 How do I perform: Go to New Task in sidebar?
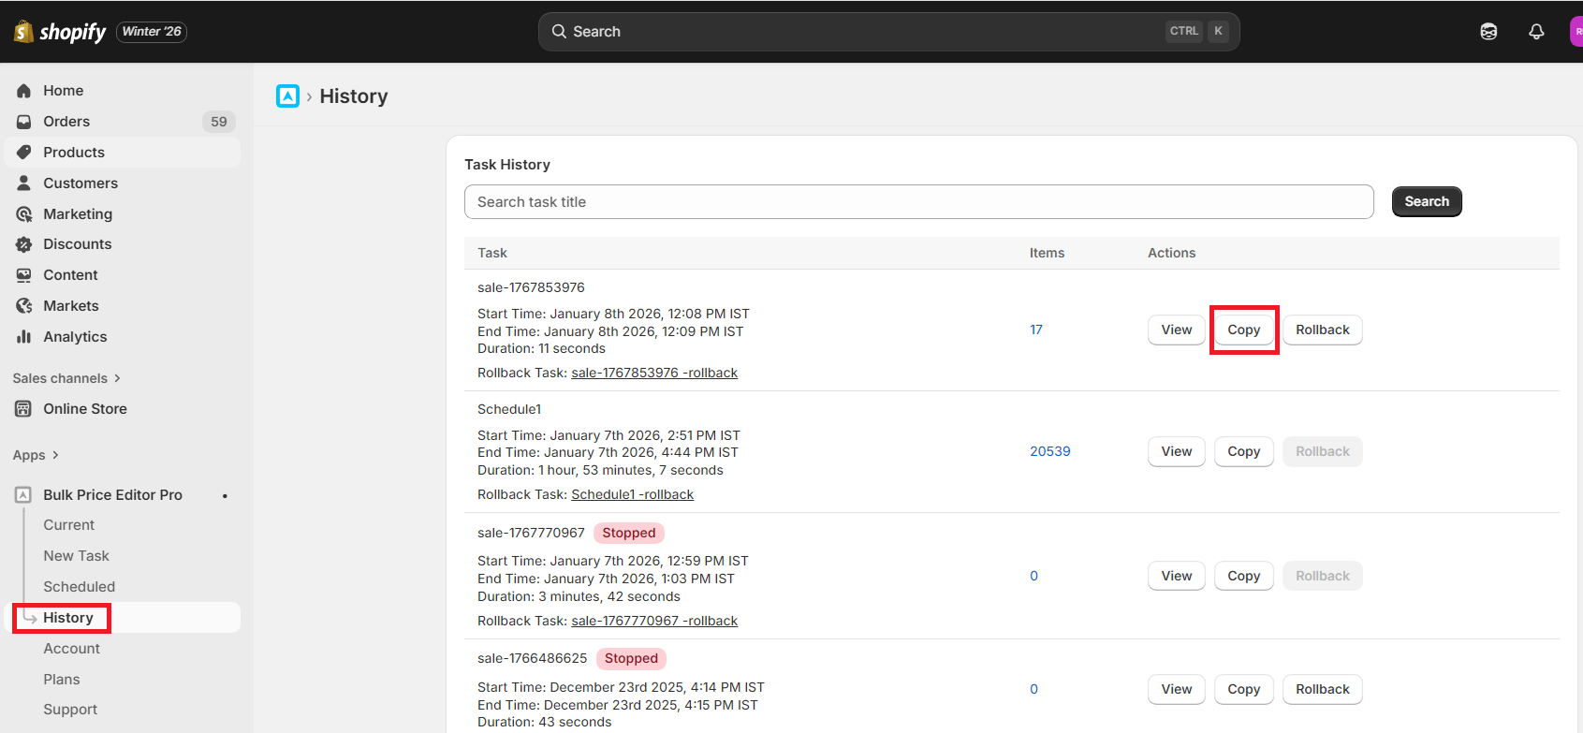pos(76,556)
